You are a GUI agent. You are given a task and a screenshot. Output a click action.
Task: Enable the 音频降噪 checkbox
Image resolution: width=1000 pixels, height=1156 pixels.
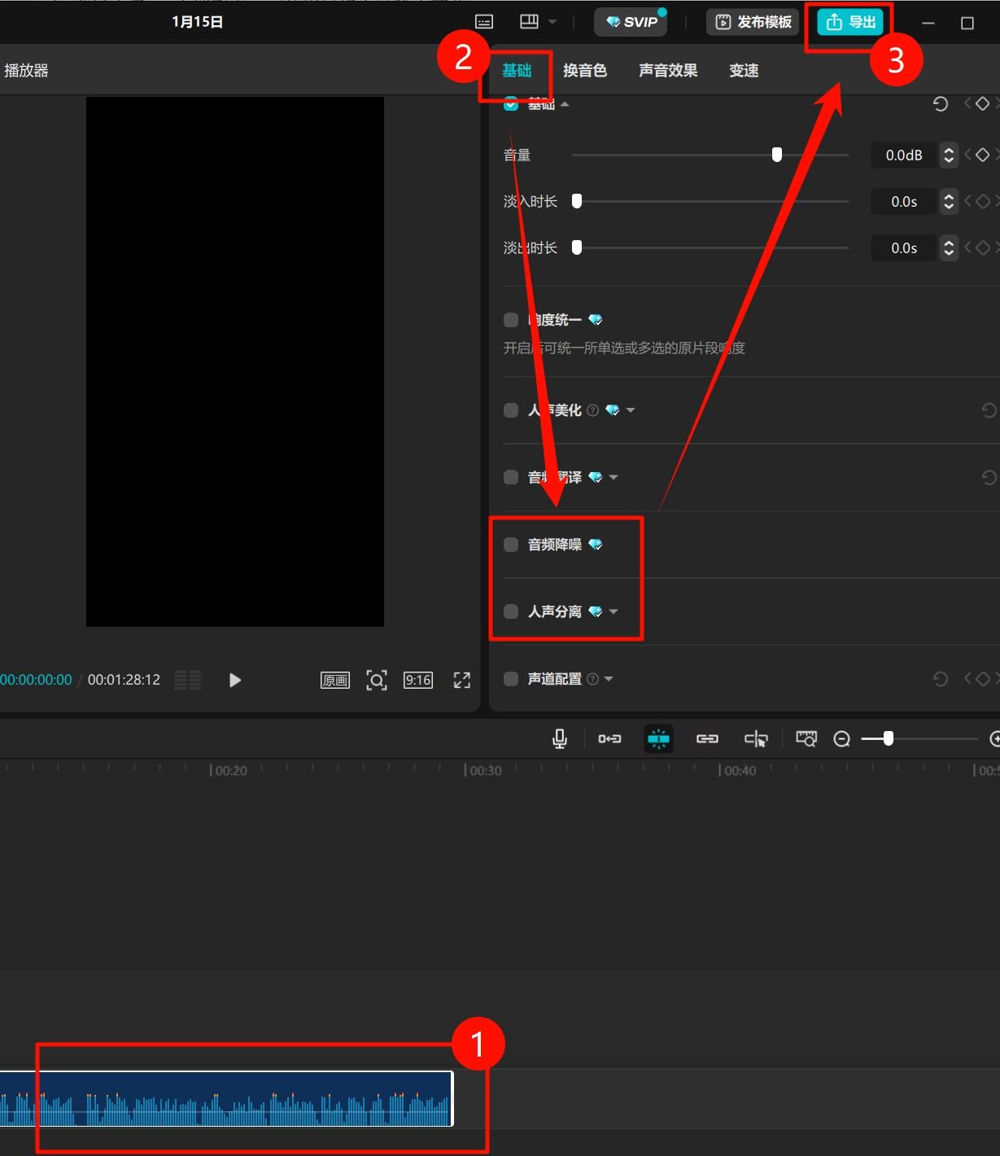coord(511,545)
